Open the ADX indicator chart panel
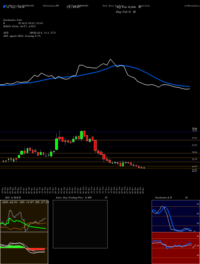This screenshot has height=264, width=200. 24,216
